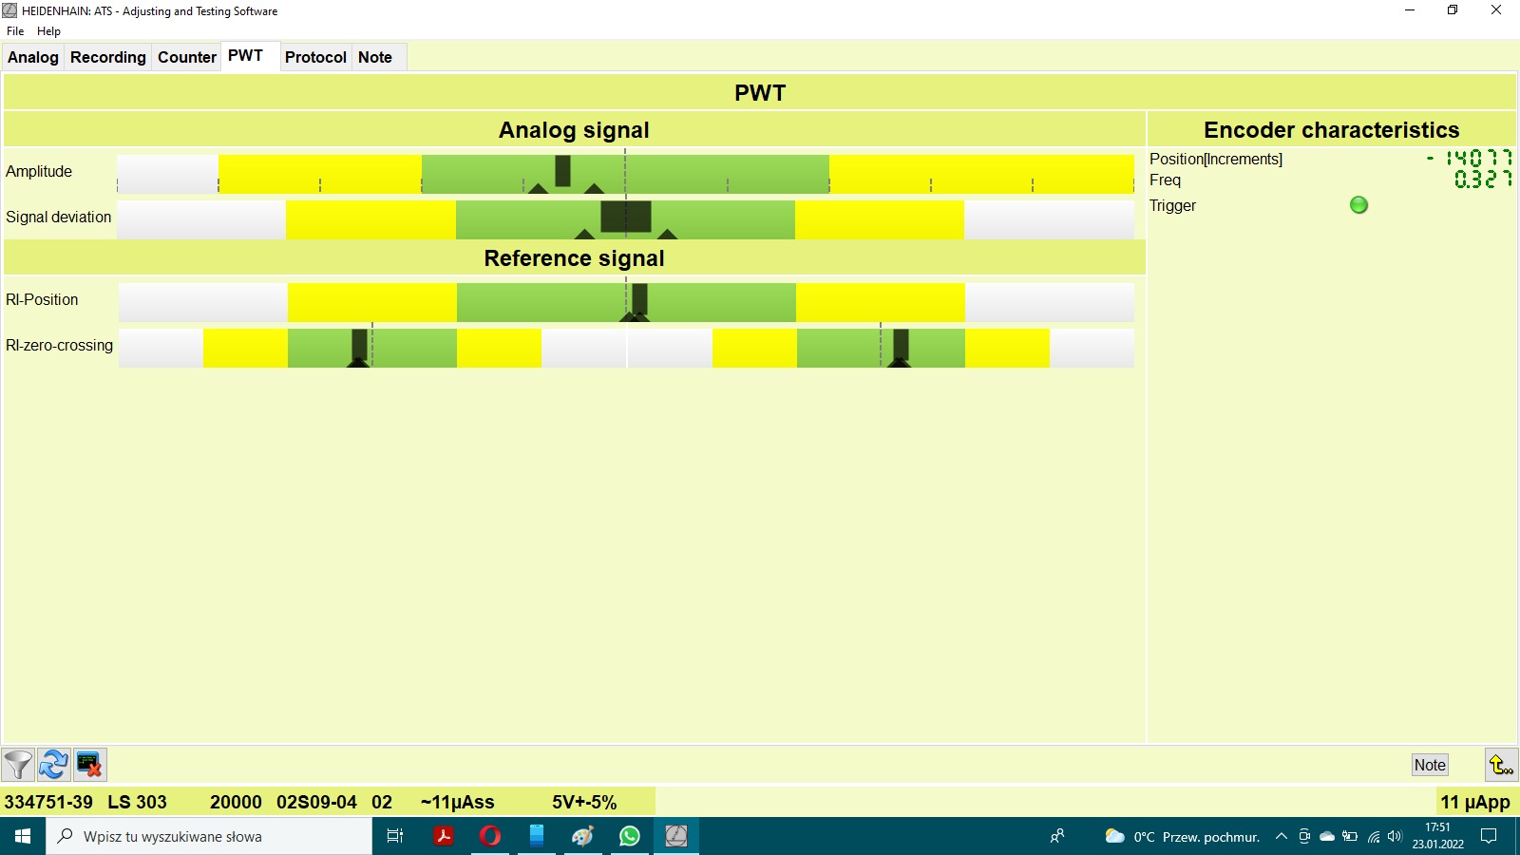1520x855 pixels.
Task: Click the '334751-39' status text
Action: [x=48, y=802]
